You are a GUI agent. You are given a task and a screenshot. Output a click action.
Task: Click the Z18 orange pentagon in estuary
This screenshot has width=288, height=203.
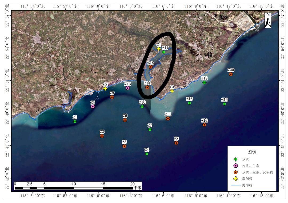pyautogui.click(x=151, y=67)
